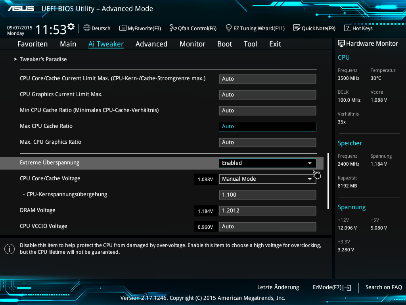Click the CPU heading in Hardware Monitor
Viewport: 406px width, 305px height.
tap(344, 57)
